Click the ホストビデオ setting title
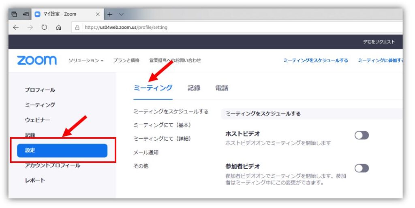The height and width of the screenshot is (208, 415). [x=243, y=134]
